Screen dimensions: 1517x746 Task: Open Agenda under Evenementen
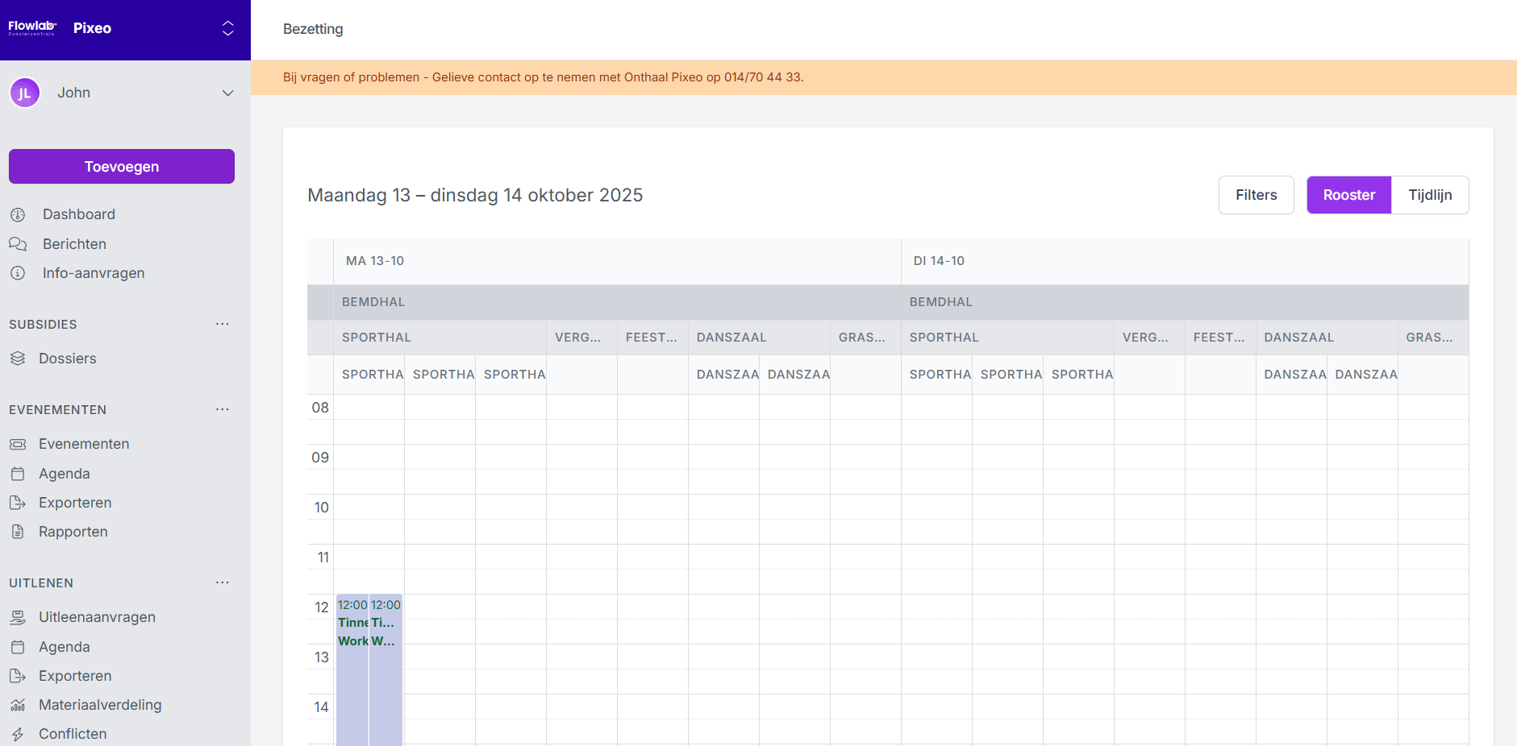pyautogui.click(x=65, y=474)
